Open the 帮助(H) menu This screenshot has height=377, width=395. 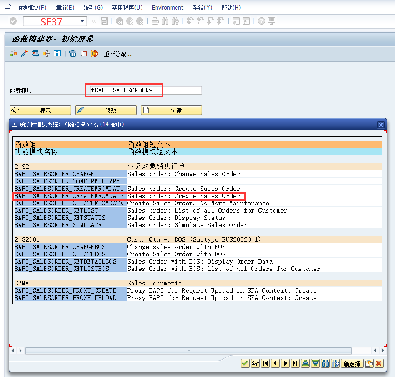click(231, 8)
